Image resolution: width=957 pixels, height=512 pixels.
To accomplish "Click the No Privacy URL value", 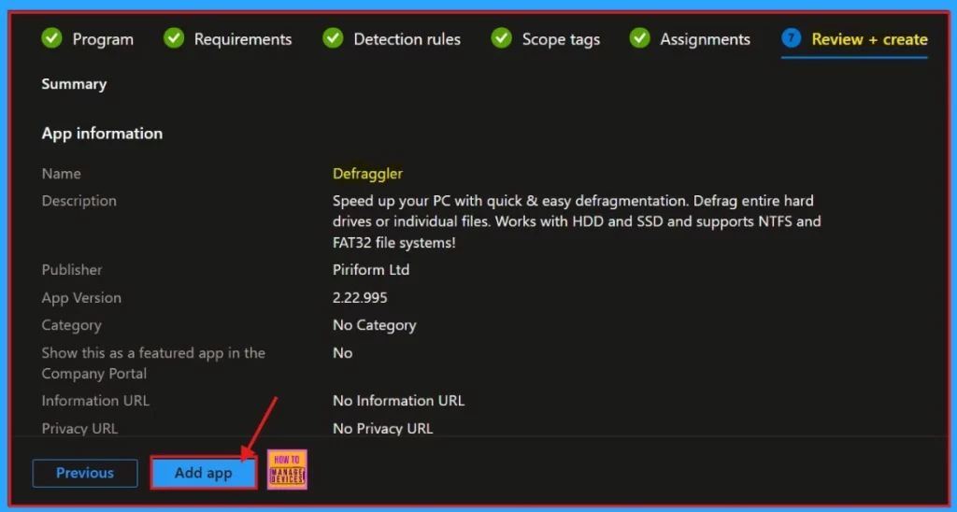I will 382,429.
